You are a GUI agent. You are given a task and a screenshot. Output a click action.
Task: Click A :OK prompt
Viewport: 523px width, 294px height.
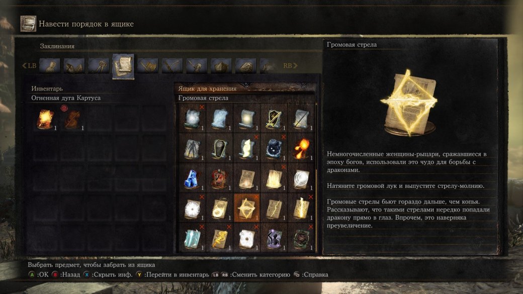[x=38, y=275]
